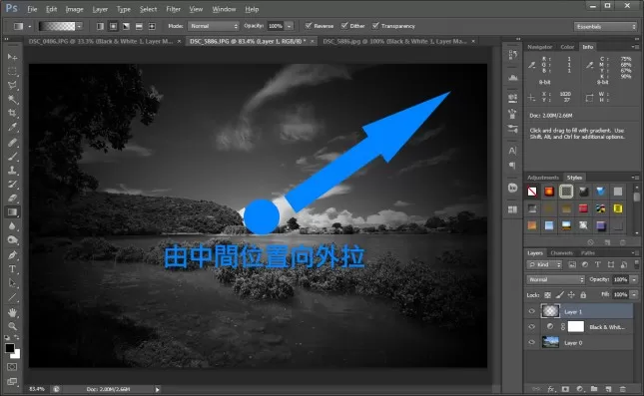Open the Layer menu
Viewport: 644px width, 396px height.
pyautogui.click(x=100, y=9)
